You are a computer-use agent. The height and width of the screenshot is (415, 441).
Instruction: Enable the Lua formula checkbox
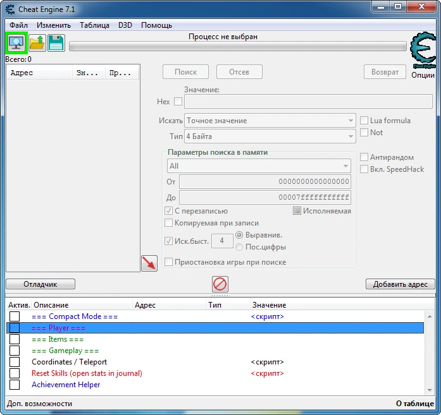pyautogui.click(x=364, y=121)
